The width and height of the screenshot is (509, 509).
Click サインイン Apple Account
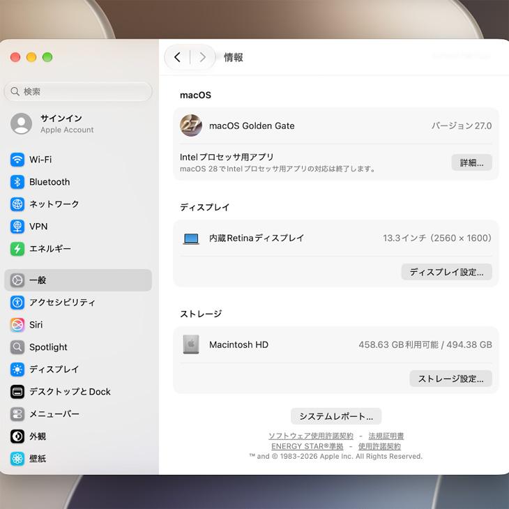point(78,123)
